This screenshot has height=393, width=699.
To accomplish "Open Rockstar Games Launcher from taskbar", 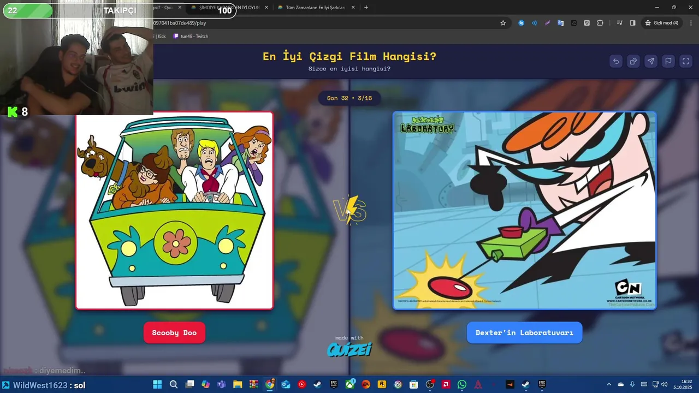I will click(382, 384).
